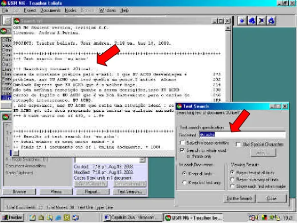Click the Text Search dialog title icon
Screen dimensions: 298x223
point(179,106)
